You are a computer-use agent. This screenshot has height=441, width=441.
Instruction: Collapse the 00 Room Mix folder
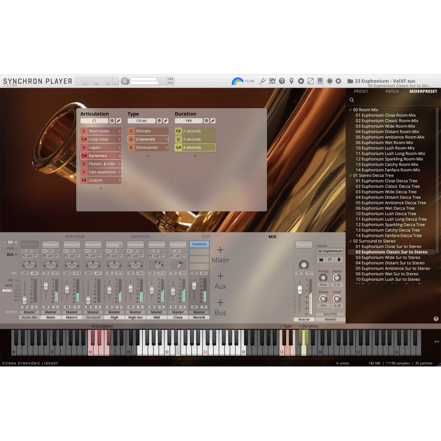[x=350, y=110]
